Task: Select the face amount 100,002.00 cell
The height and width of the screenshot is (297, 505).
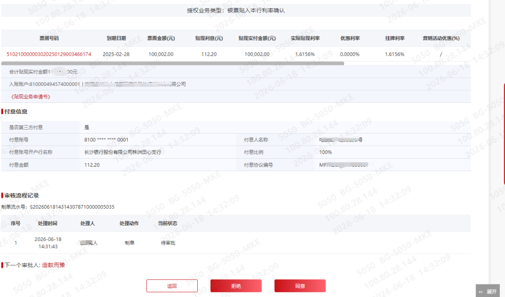Action: (x=161, y=54)
